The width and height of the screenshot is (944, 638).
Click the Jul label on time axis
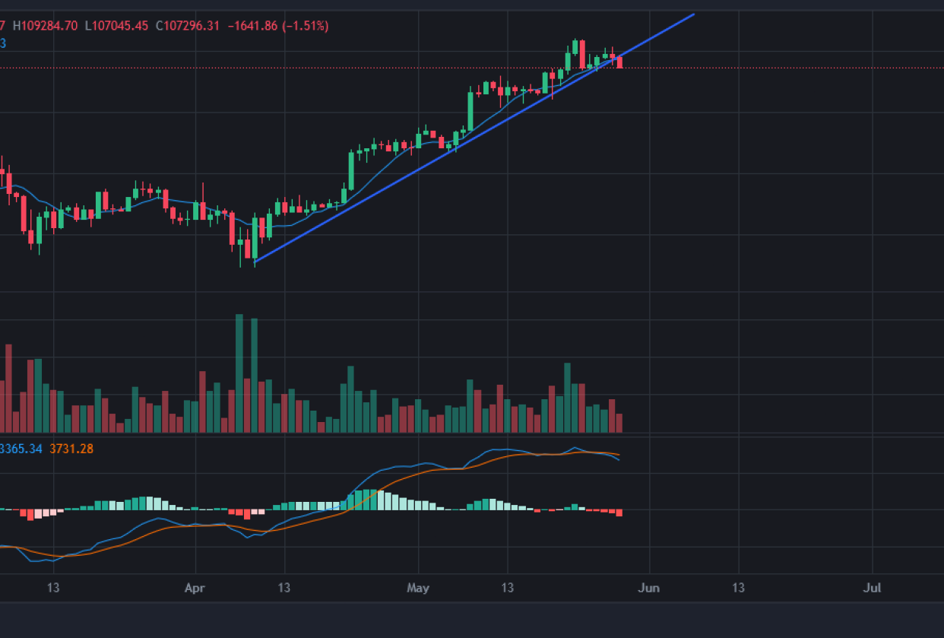(873, 588)
